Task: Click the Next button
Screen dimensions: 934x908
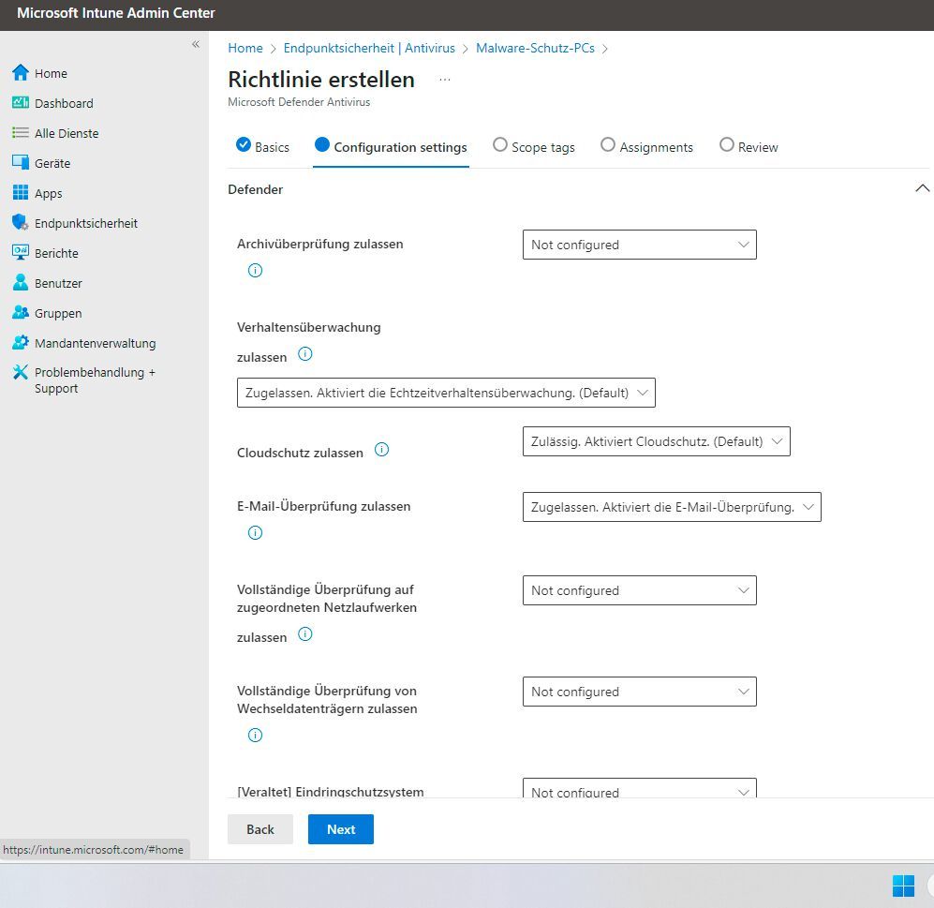Action: click(340, 829)
